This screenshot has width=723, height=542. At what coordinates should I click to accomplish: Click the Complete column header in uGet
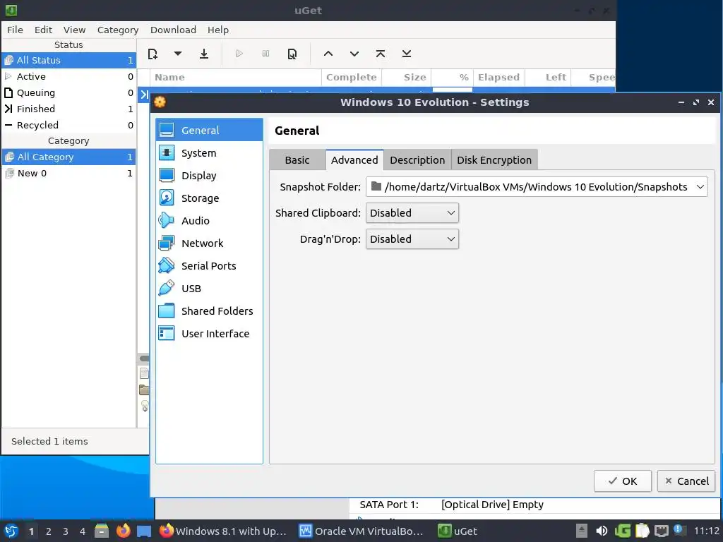tap(352, 78)
